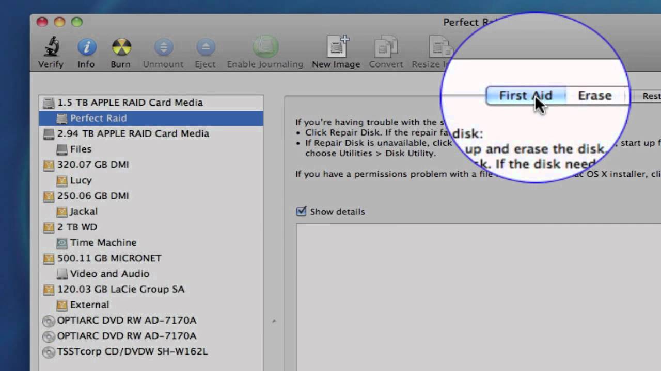The width and height of the screenshot is (661, 371).
Task: Select 2.94 TB APPLE RAID Card Media disk
Action: pyautogui.click(x=151, y=133)
